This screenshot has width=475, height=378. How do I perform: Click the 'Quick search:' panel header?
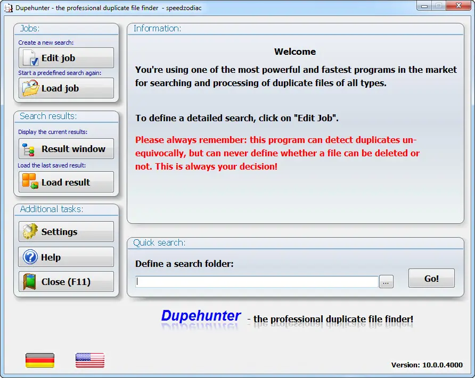tap(159, 242)
